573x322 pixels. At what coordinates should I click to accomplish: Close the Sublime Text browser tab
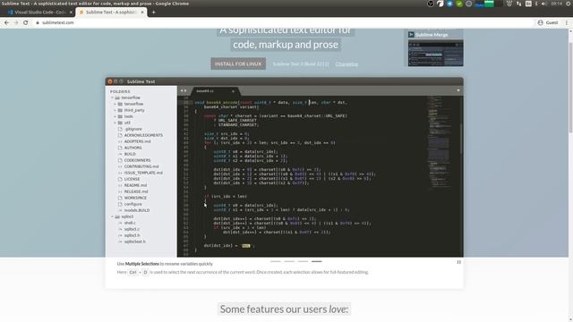pyautogui.click(x=142, y=12)
